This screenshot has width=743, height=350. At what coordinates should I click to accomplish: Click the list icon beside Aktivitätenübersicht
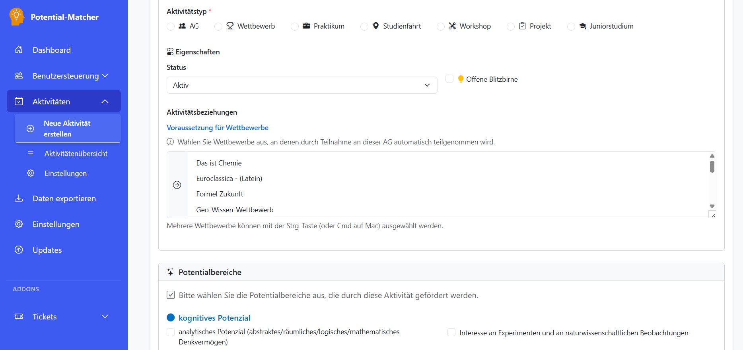31,154
